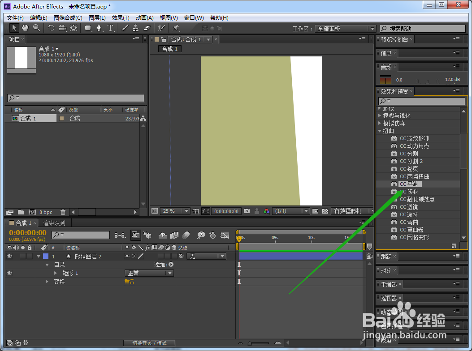Click the 8 bpc color depth button

[x=46, y=212]
